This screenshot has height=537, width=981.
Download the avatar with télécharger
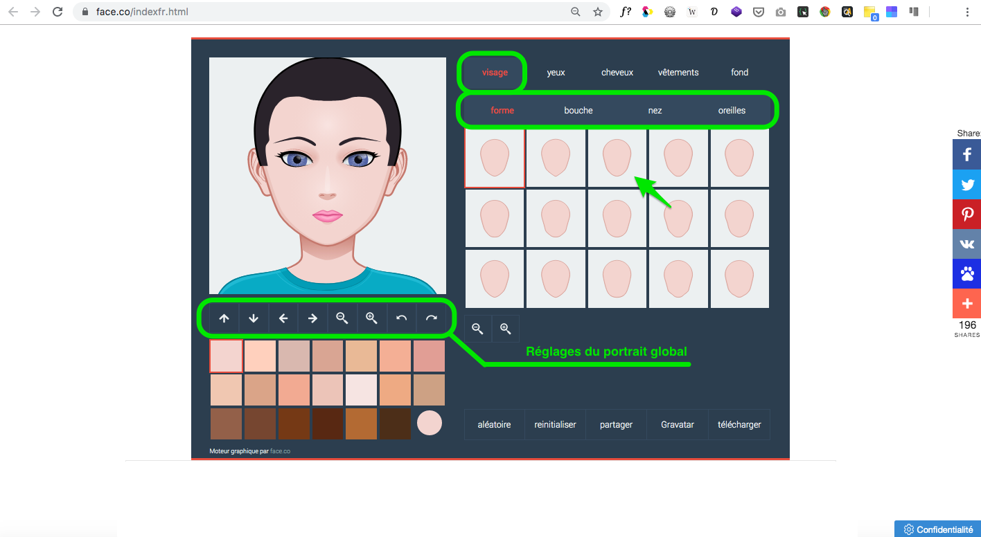(x=739, y=424)
